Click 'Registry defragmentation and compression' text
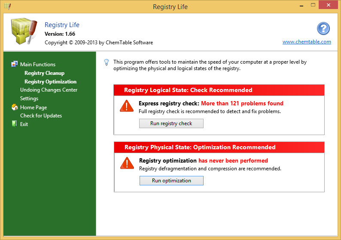Viewport: 341px width, 240px height. [x=210, y=169]
